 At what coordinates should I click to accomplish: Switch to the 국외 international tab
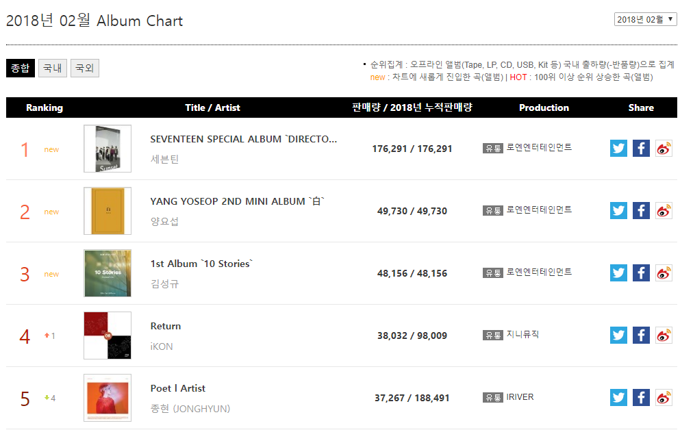[x=85, y=68]
